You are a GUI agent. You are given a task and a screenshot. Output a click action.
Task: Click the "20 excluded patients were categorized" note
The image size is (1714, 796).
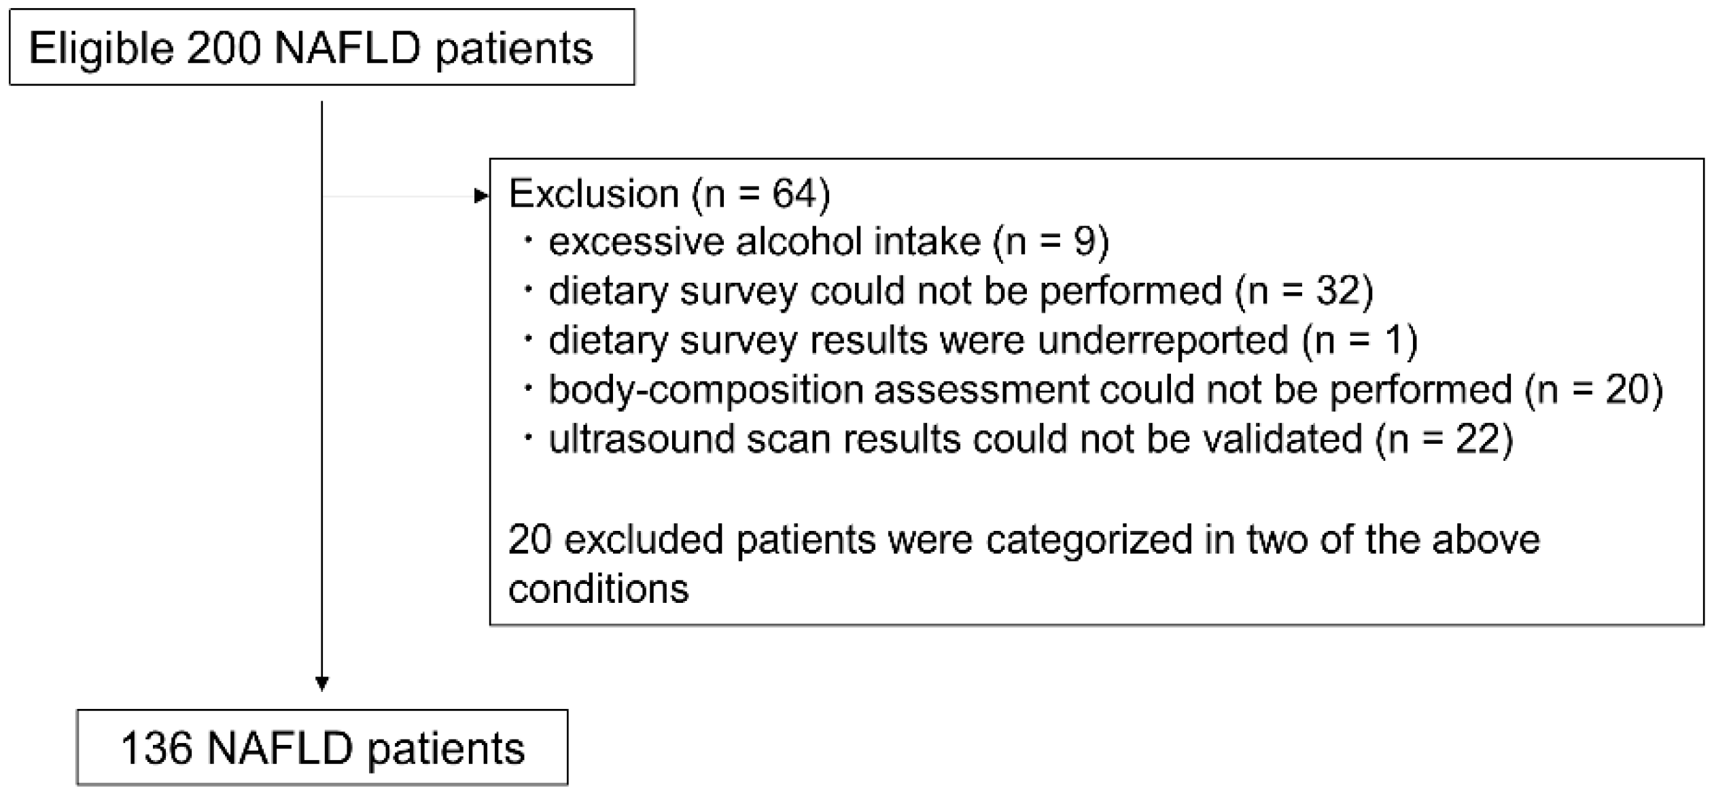(1024, 540)
